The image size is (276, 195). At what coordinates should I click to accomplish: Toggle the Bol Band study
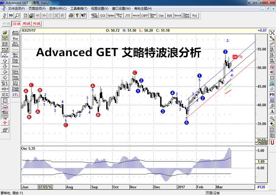coord(15,44)
